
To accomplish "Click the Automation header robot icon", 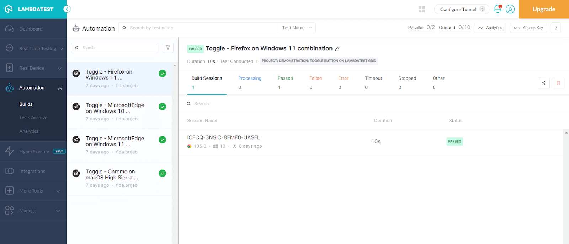I will [76, 28].
